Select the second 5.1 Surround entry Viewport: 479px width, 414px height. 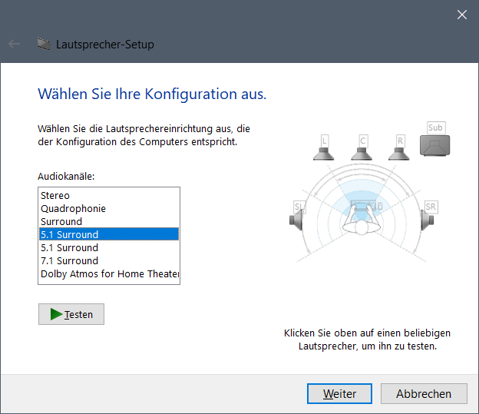pyautogui.click(x=109, y=247)
